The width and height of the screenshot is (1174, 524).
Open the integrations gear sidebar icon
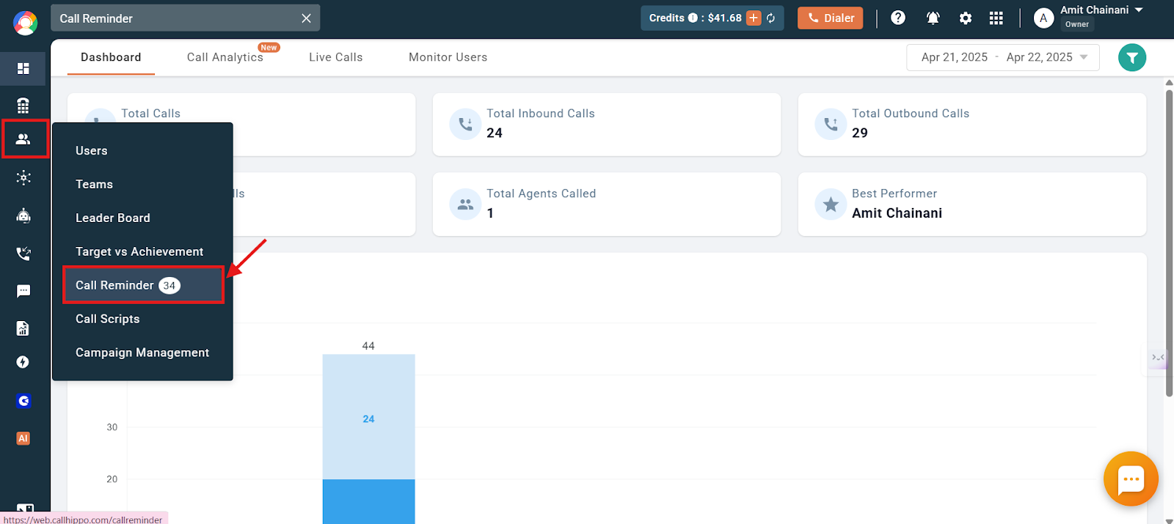pos(23,177)
